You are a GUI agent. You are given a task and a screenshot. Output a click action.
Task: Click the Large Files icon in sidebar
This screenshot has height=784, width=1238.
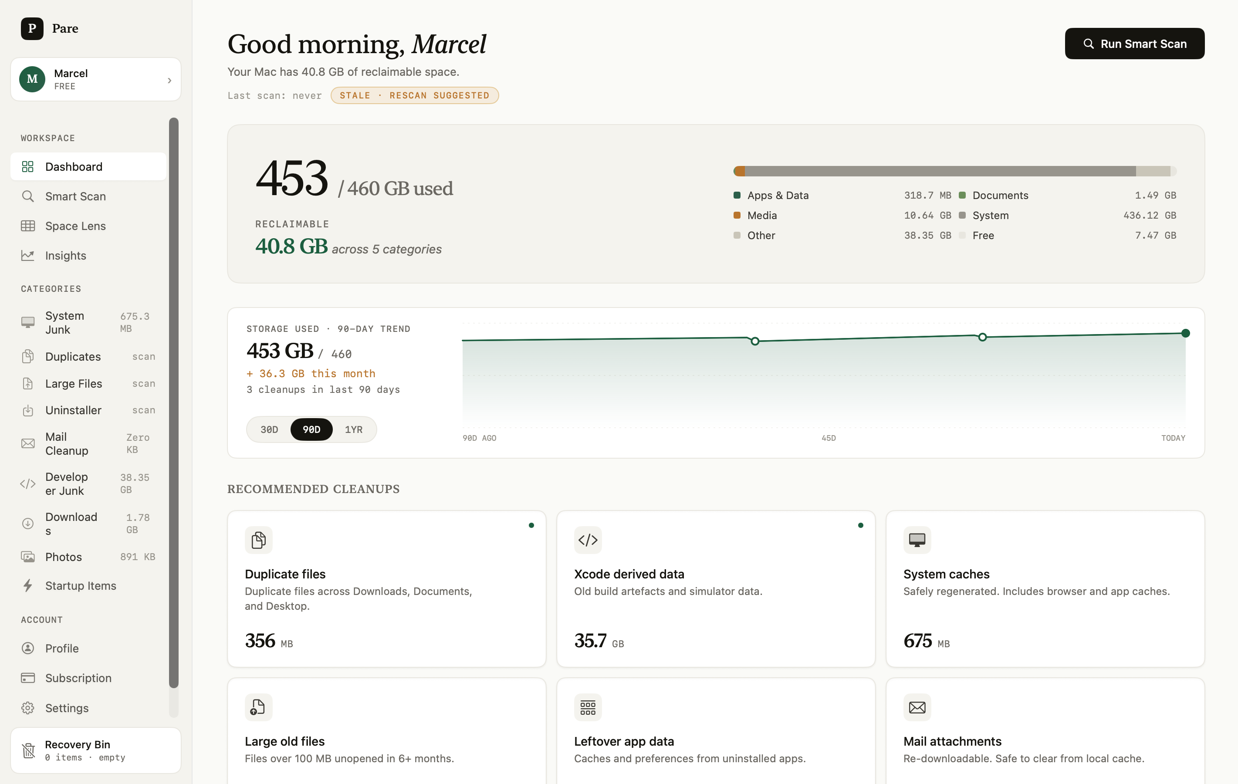point(28,384)
